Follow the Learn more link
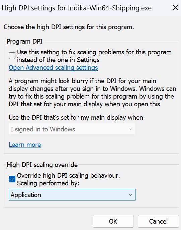 click(25, 145)
